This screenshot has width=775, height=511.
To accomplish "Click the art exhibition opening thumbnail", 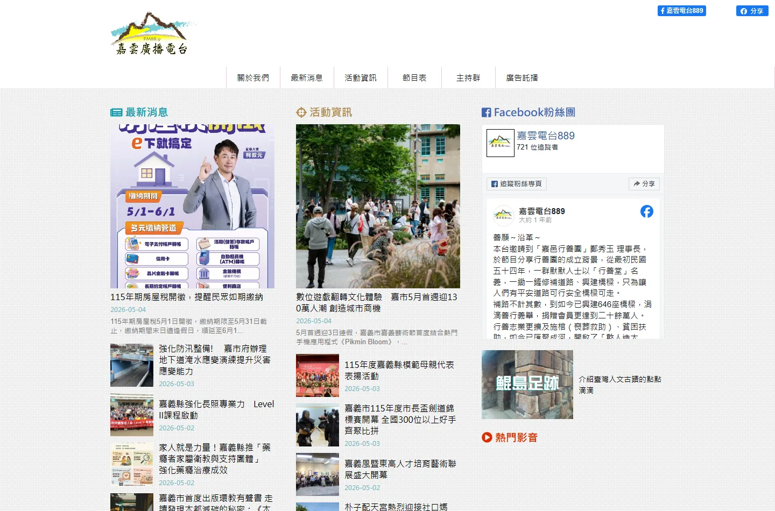I will (318, 474).
